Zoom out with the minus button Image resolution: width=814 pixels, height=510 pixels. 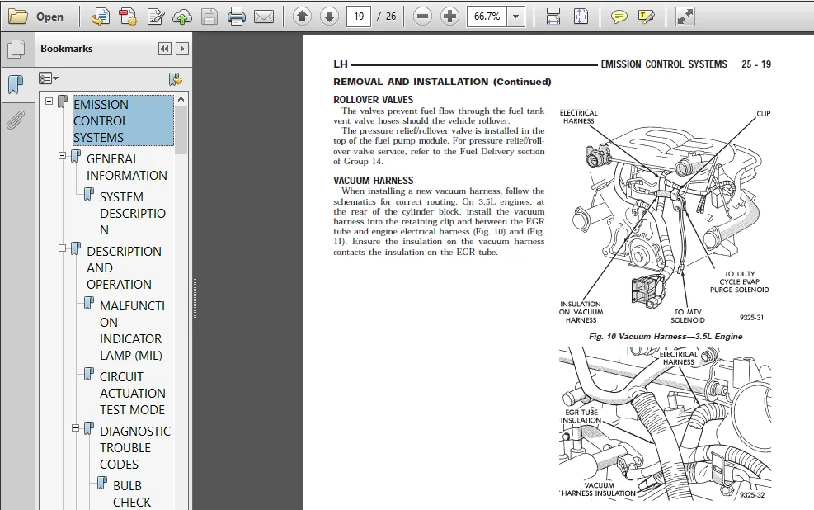[422, 17]
